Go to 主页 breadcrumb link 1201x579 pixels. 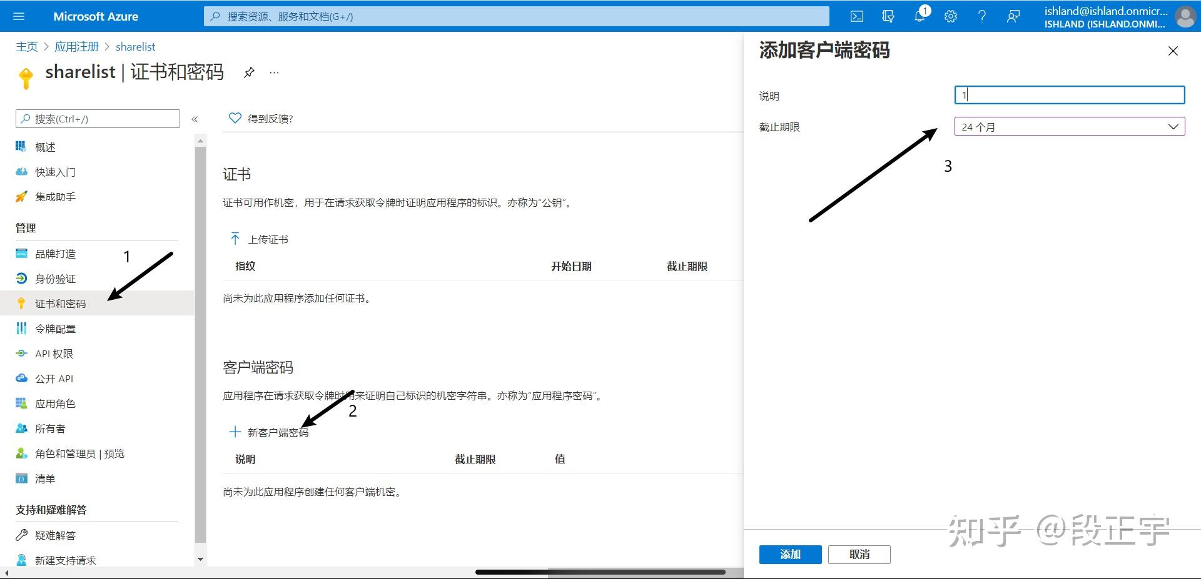(27, 47)
